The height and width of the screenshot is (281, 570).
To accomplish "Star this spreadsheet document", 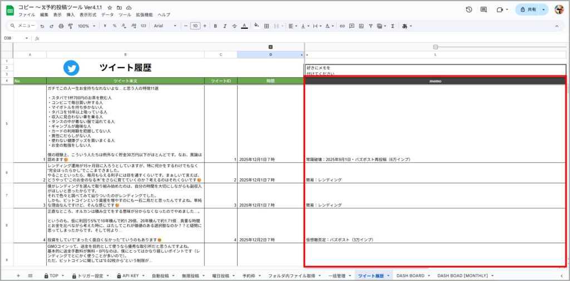I will point(110,7).
